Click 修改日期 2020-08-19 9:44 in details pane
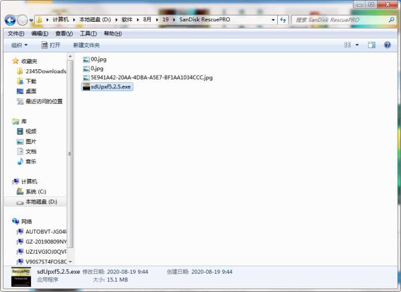This screenshot has height=292, width=401. 115,271
